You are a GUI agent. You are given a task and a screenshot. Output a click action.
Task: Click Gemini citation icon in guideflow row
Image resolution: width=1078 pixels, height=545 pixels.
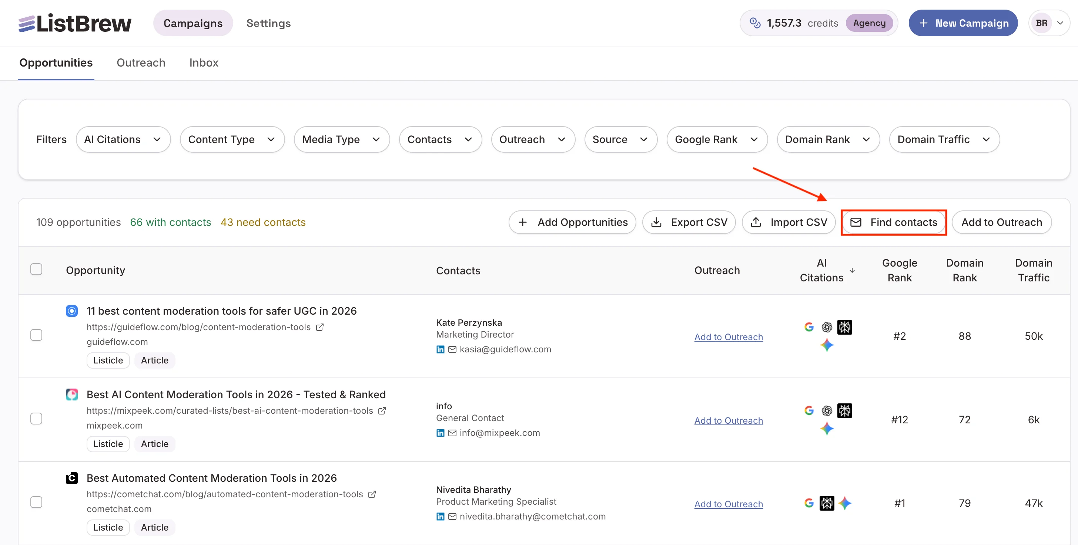point(827,345)
